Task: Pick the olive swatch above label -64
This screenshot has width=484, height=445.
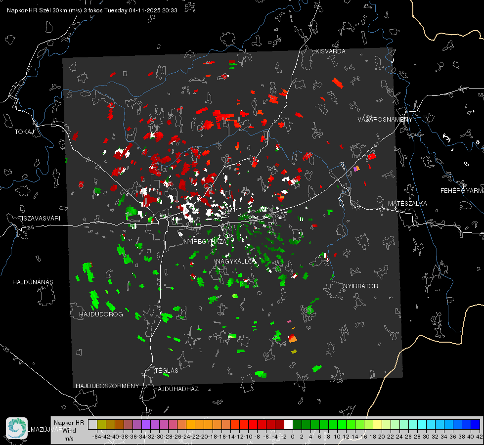Action: tap(101, 424)
